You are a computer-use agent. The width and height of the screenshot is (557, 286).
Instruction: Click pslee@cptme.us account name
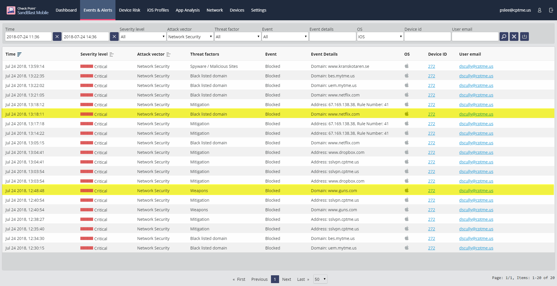[515, 10]
